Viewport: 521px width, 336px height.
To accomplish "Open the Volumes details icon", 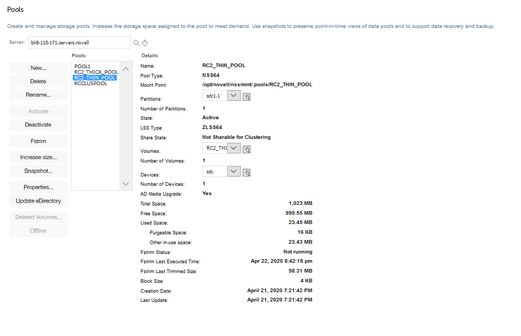I will [x=247, y=149].
